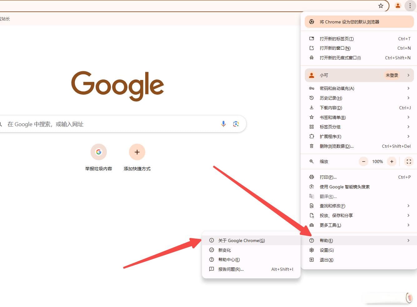Expand the 扩展程序 submenu arrow
The width and height of the screenshot is (417, 307).
[408, 136]
